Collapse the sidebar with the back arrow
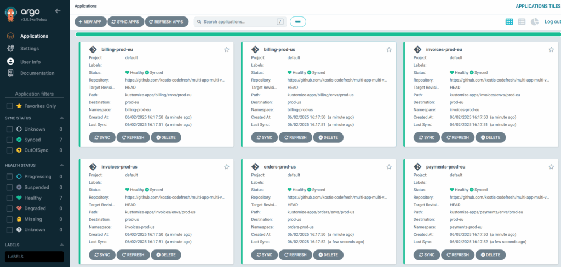This screenshot has height=267, width=561. click(x=58, y=10)
